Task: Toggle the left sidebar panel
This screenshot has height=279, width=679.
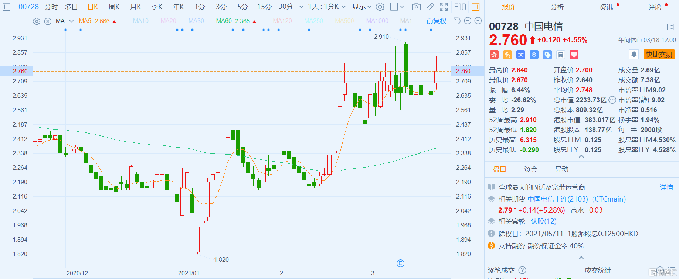Action: 7,7
